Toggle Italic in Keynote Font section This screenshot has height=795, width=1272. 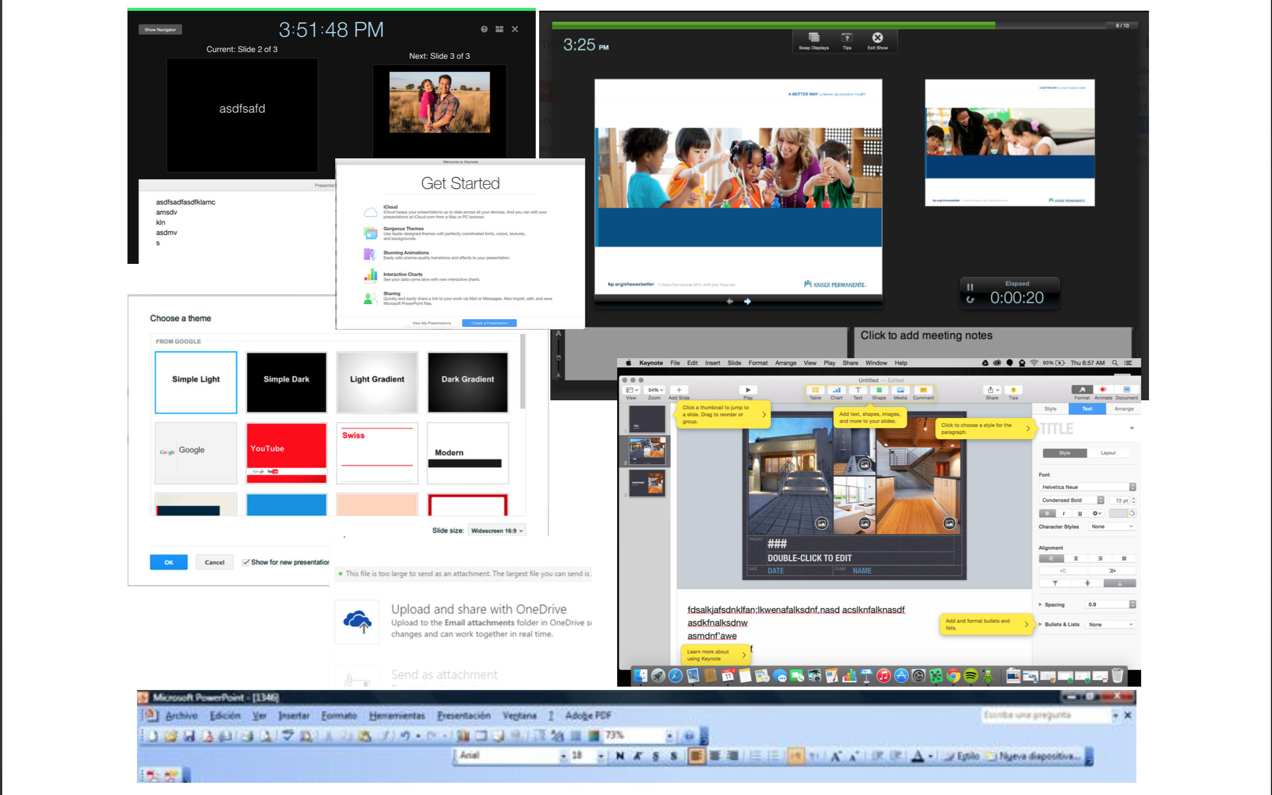pos(1063,513)
